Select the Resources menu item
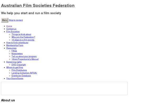158x105 pixels. click(11, 48)
